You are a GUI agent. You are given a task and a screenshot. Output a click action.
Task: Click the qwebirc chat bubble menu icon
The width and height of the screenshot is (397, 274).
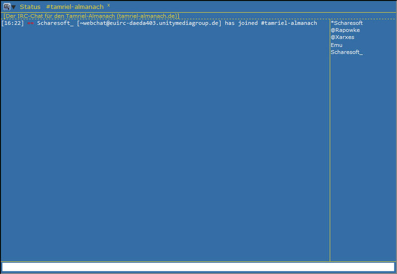click(x=6, y=6)
